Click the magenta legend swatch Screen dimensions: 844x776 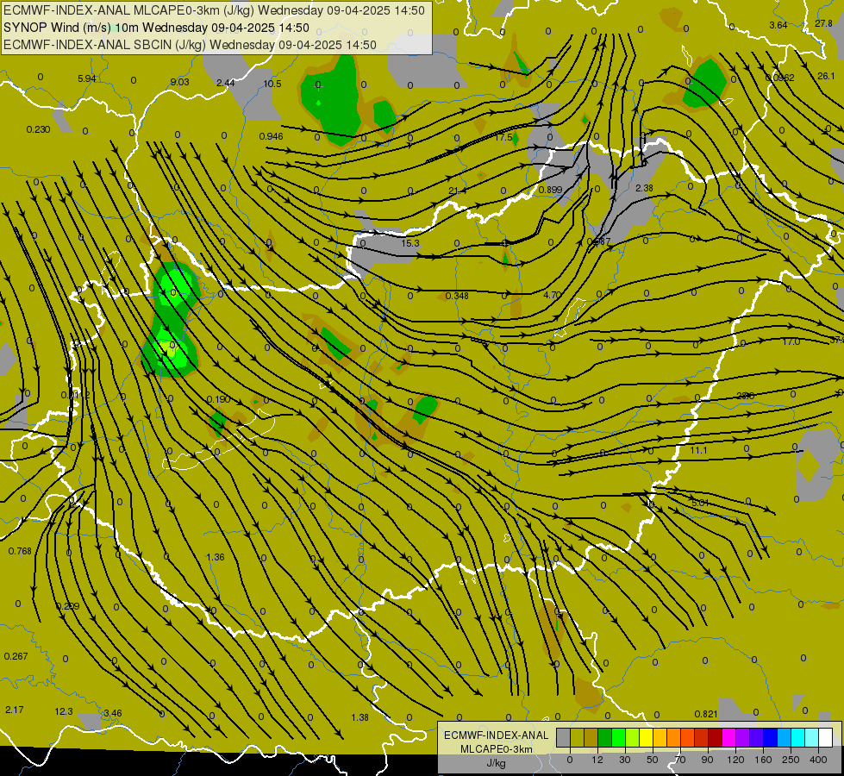pos(728,738)
